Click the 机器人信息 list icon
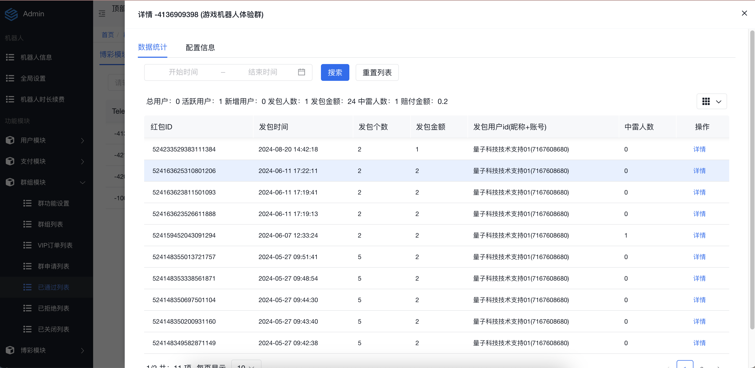755x368 pixels. (10, 57)
